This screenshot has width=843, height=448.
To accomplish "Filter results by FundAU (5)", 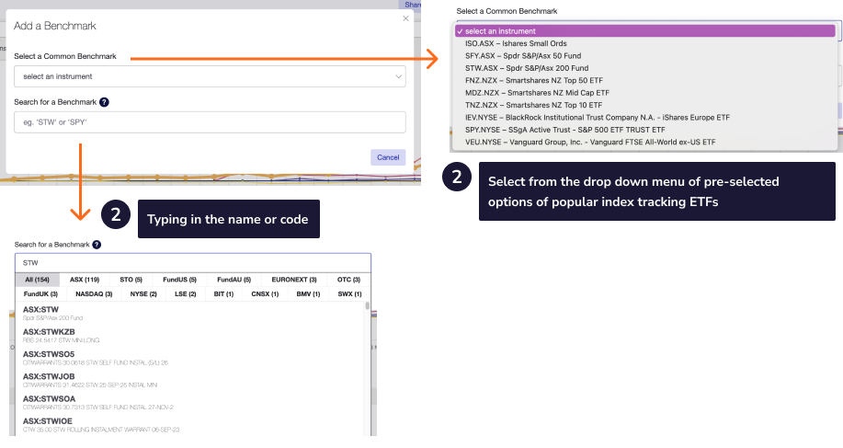I will 234,280.
